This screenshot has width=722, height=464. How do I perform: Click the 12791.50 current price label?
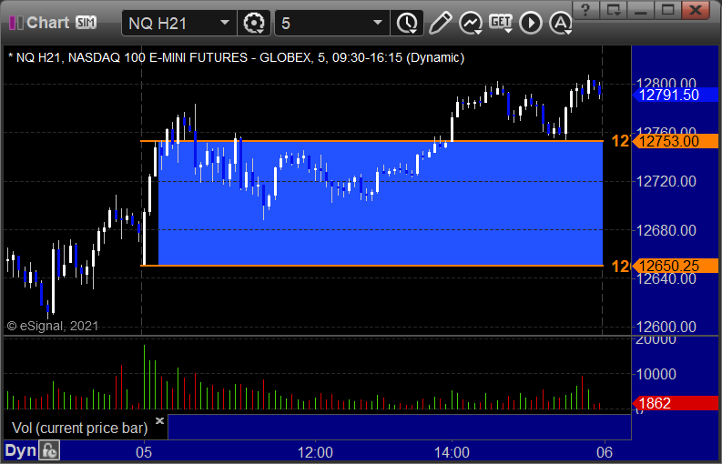pos(676,95)
